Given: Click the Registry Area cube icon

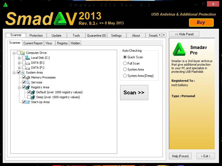Looking at the screenshot, I should tap(28, 87).
